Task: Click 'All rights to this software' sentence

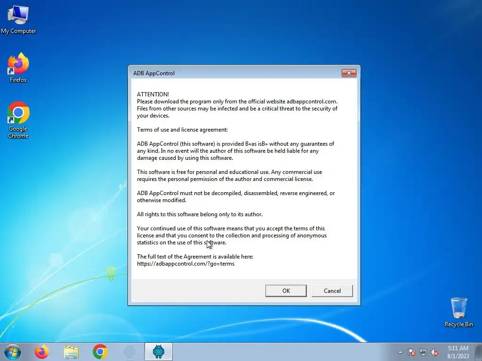Action: click(200, 214)
